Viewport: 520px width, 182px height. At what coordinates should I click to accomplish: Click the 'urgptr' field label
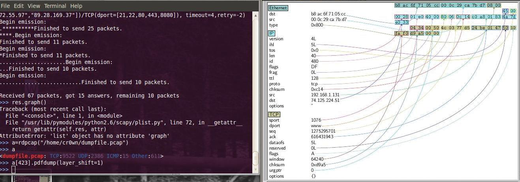pos(275,171)
